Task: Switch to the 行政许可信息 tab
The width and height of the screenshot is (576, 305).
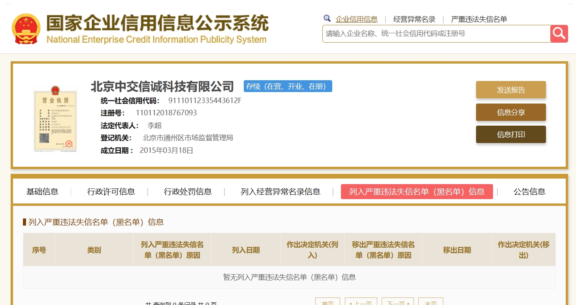Action: (111, 192)
